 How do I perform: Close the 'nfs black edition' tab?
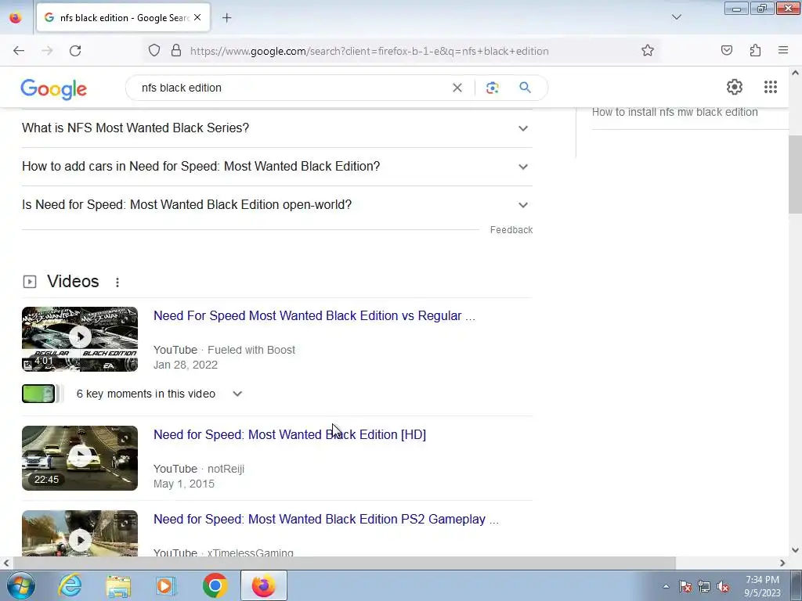(197, 17)
